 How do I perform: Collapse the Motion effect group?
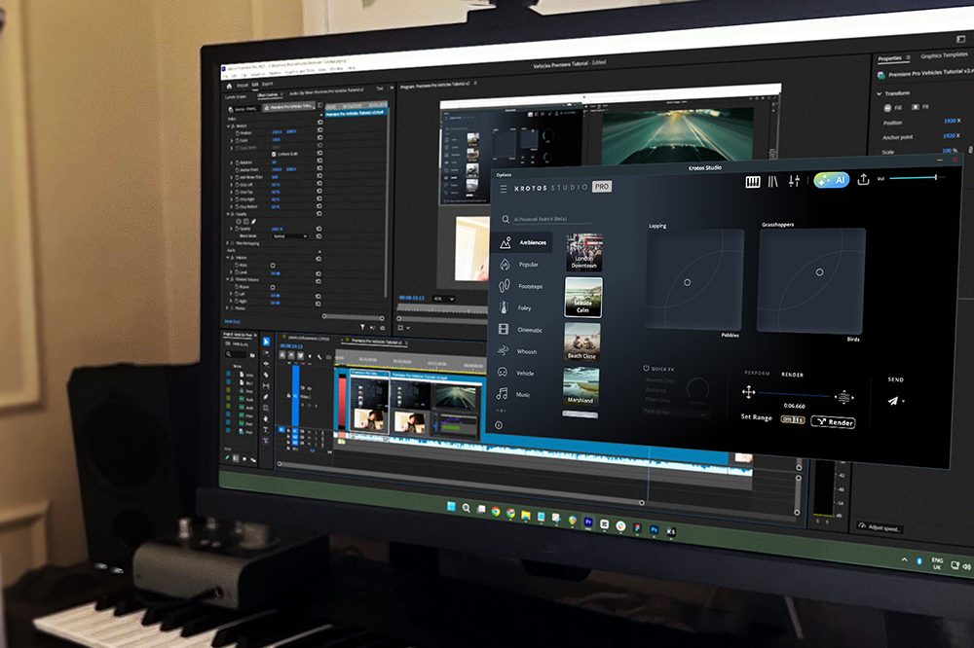click(228, 126)
